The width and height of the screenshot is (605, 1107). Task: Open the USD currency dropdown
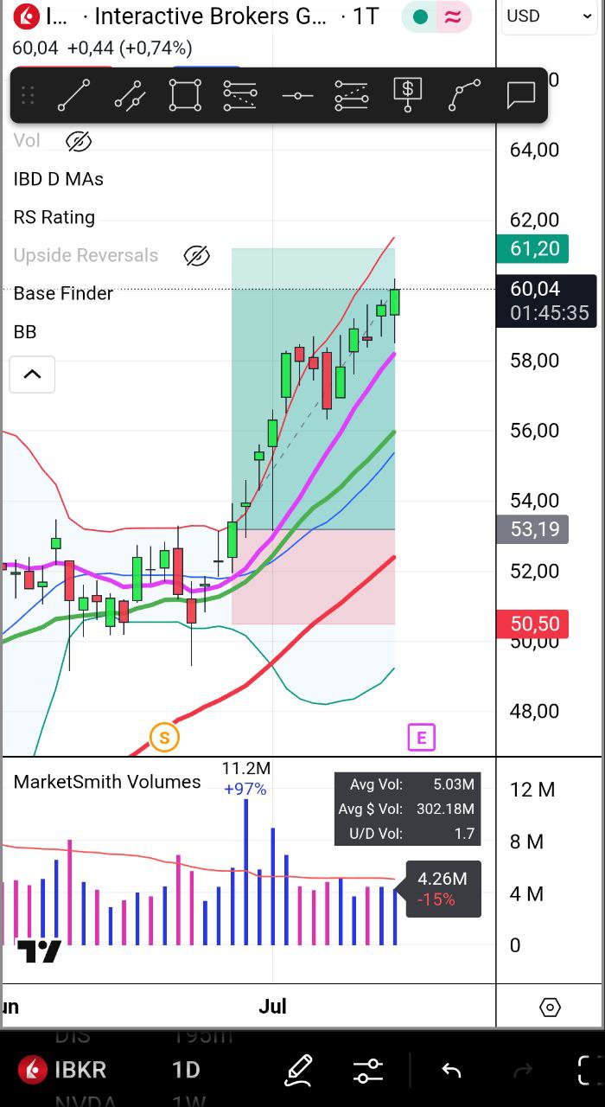tap(548, 16)
